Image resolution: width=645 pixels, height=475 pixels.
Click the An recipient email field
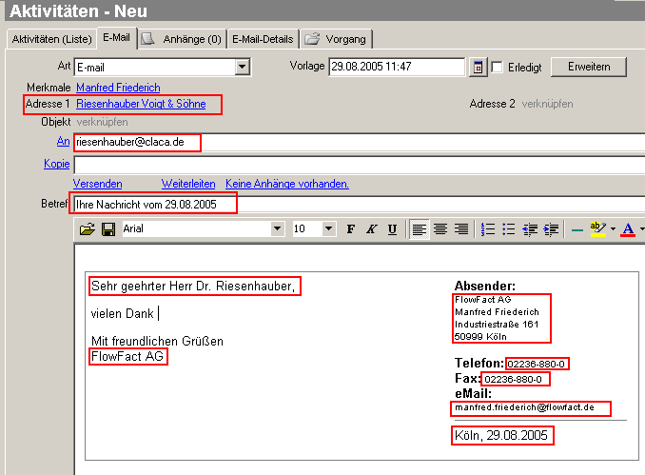(x=360, y=143)
